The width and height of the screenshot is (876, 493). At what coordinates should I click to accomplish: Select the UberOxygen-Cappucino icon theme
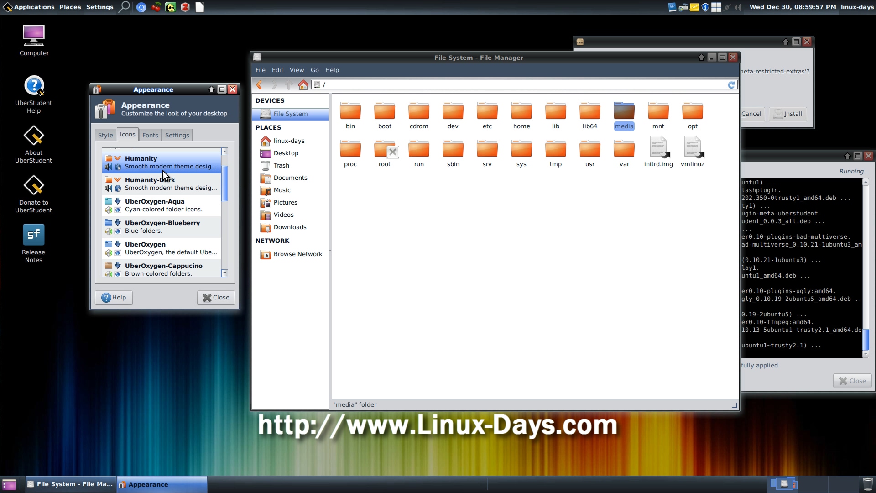pyautogui.click(x=162, y=269)
